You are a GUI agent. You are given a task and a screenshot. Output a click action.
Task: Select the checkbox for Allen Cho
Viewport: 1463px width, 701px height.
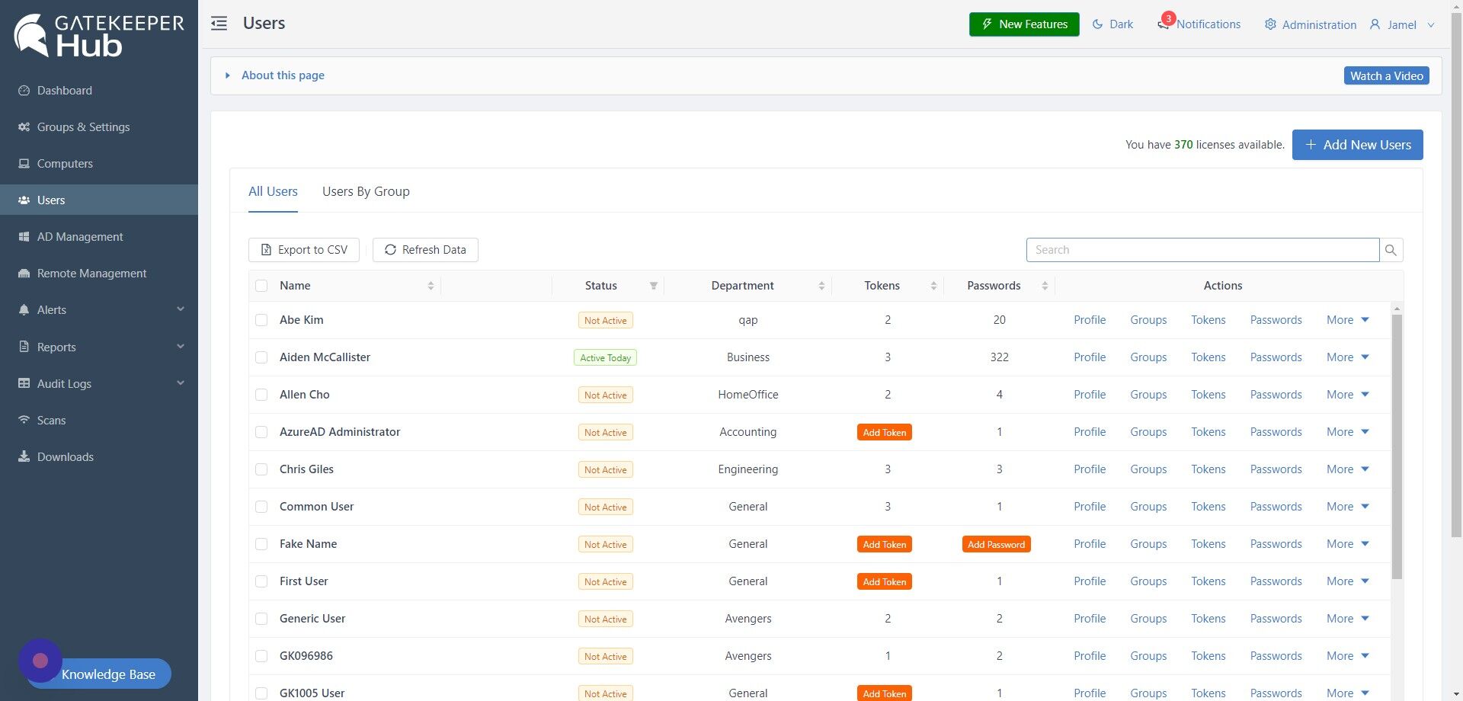tap(261, 395)
